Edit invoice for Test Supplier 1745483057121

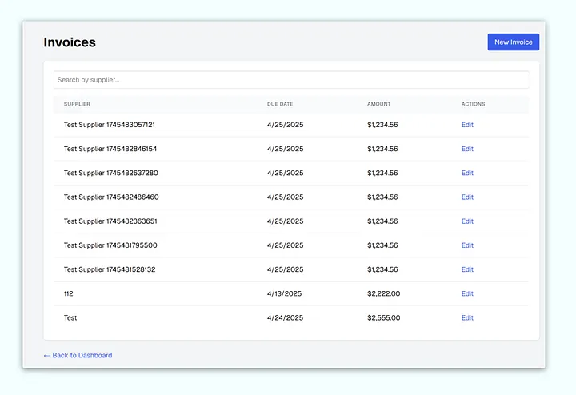(x=467, y=125)
